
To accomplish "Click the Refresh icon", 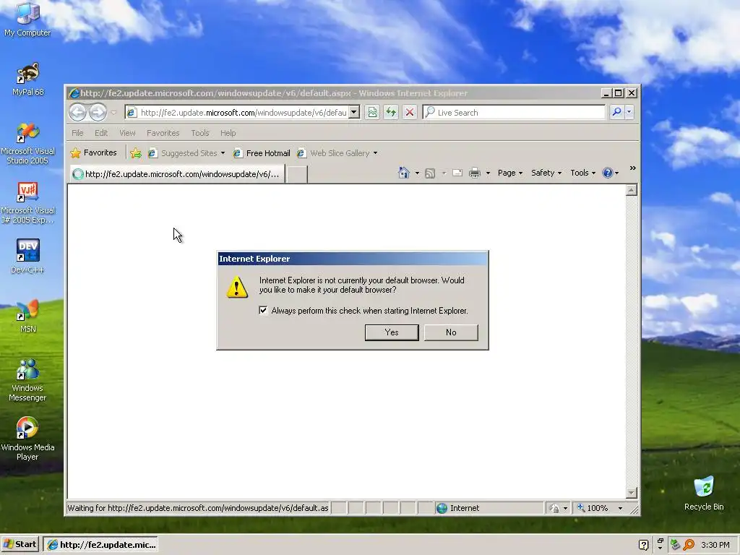I will coord(391,112).
